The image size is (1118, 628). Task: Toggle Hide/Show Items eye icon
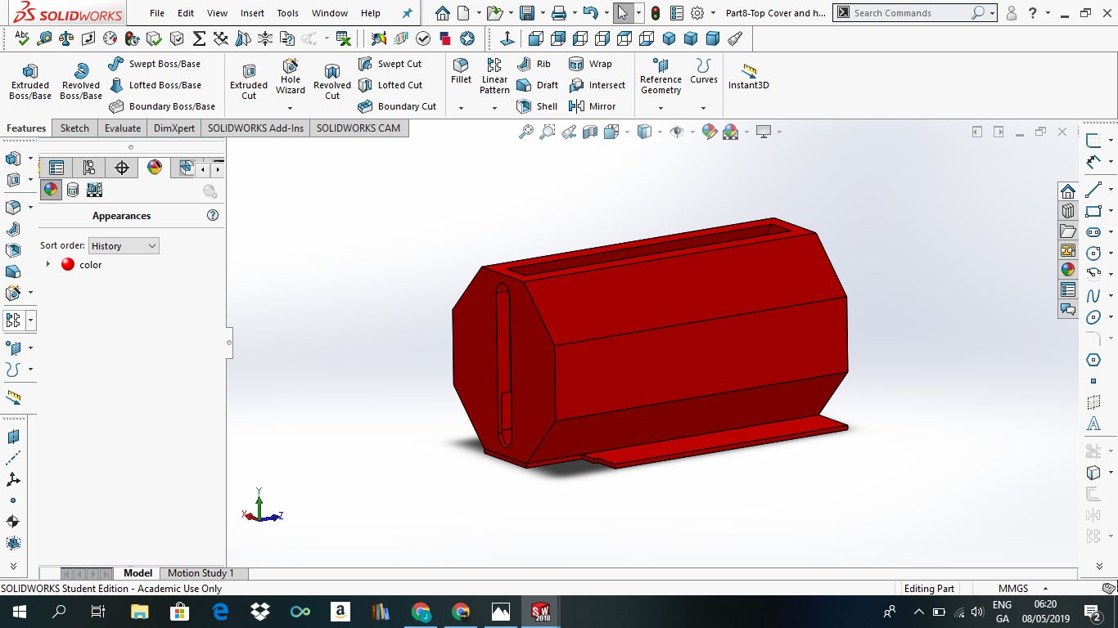(676, 132)
